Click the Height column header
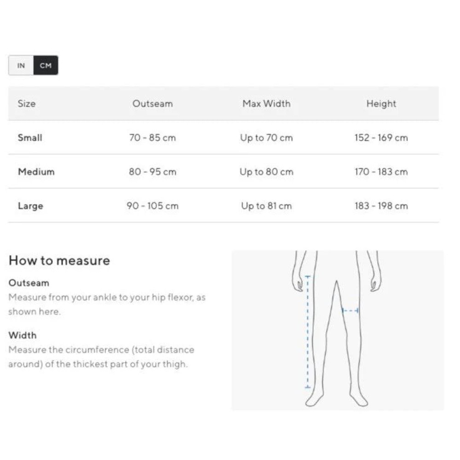 coord(381,103)
